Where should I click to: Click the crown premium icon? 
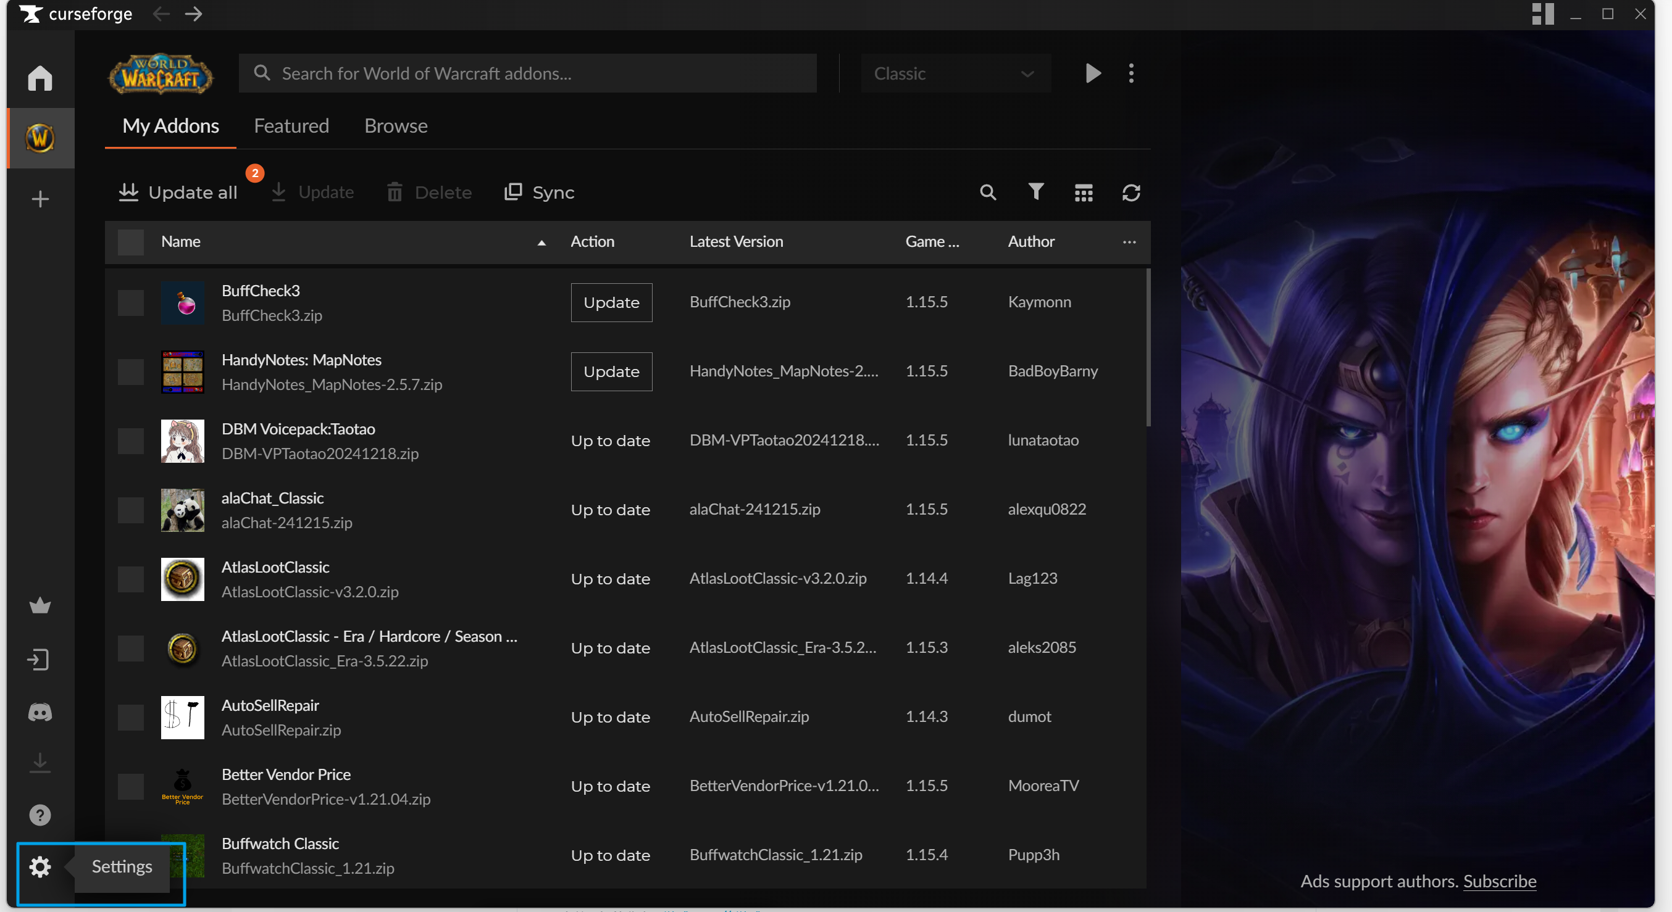coord(40,606)
